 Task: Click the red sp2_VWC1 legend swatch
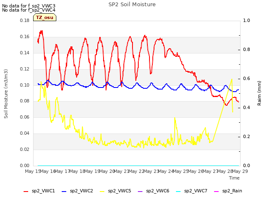tap(26, 192)
